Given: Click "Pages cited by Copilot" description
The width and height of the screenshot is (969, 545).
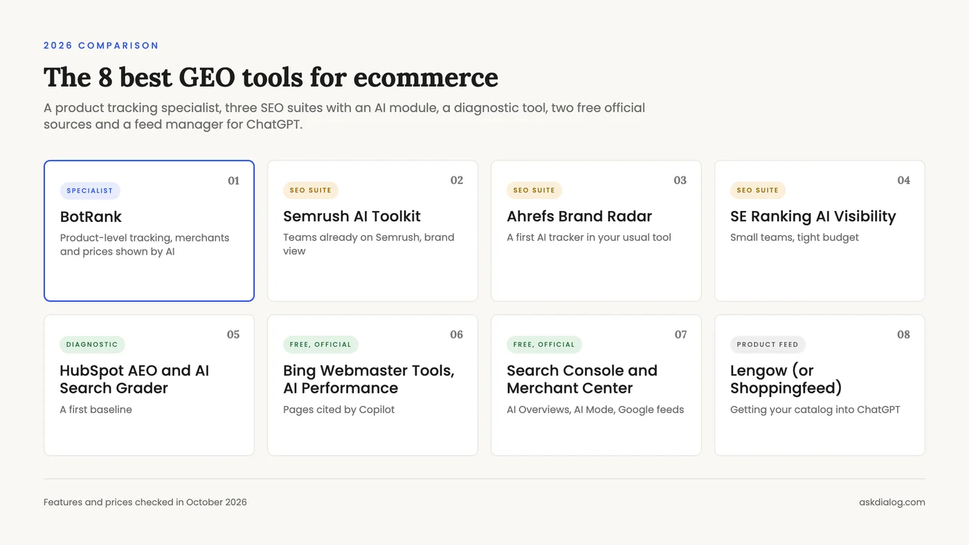Looking at the screenshot, I should click(338, 409).
